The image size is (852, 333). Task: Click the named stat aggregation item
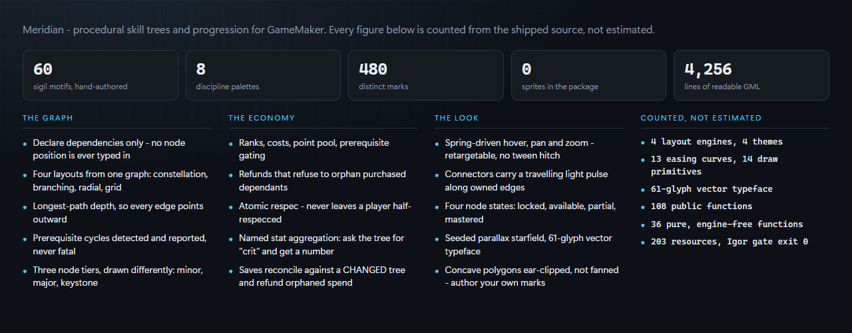323,244
